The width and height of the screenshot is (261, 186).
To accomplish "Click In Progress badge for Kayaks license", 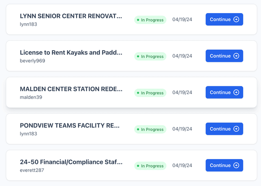I will coord(150,56).
